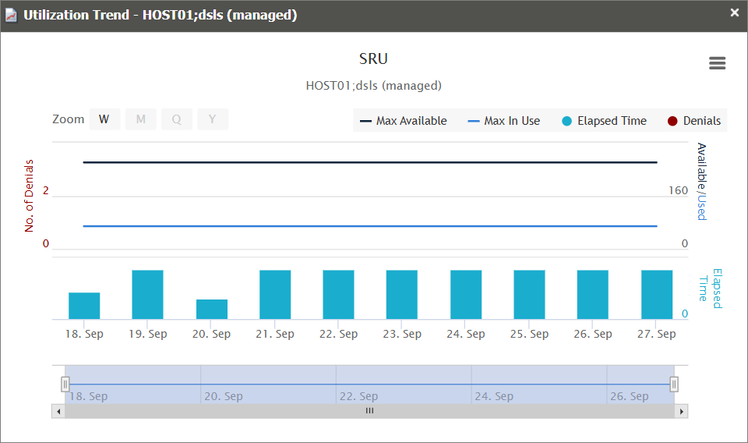Click the 26. Sep elapsed time bar

pyautogui.click(x=592, y=295)
